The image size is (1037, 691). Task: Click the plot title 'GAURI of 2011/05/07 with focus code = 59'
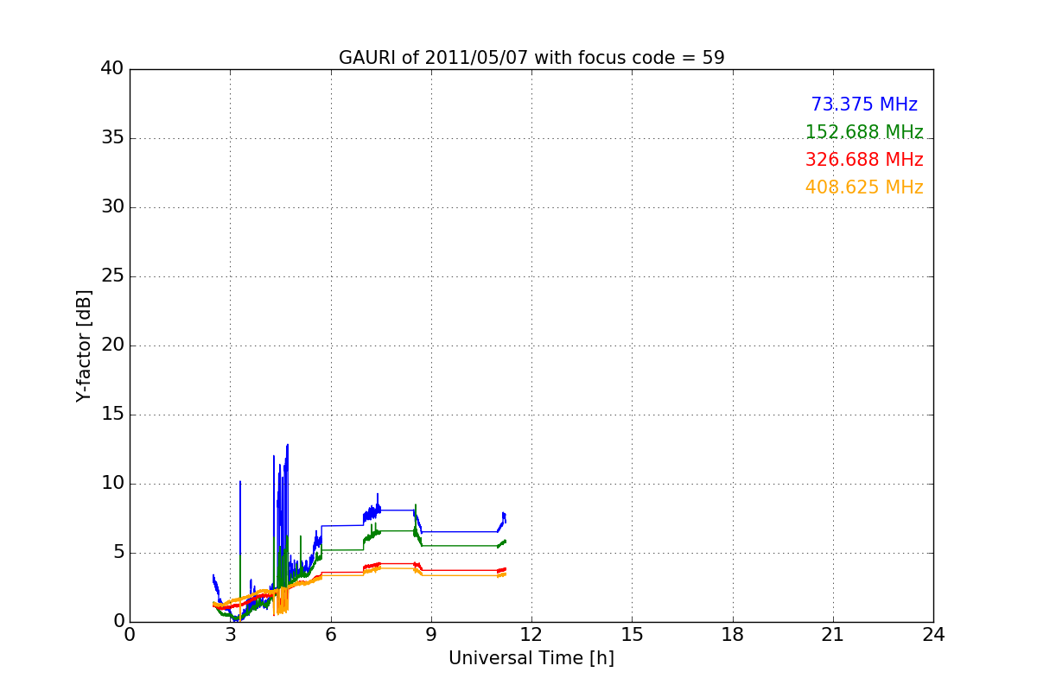pyautogui.click(x=531, y=58)
